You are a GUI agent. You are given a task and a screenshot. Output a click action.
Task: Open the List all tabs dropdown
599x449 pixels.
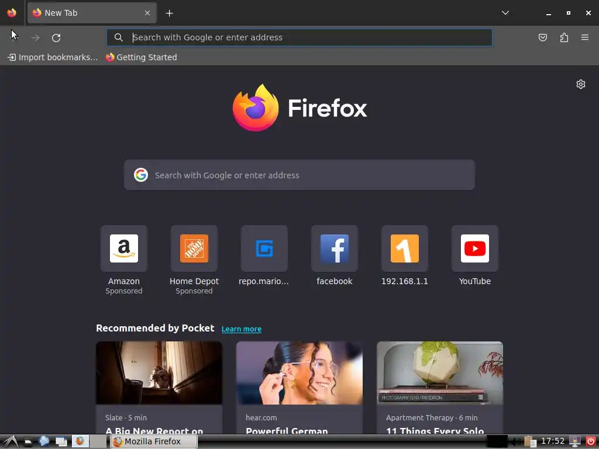click(505, 13)
